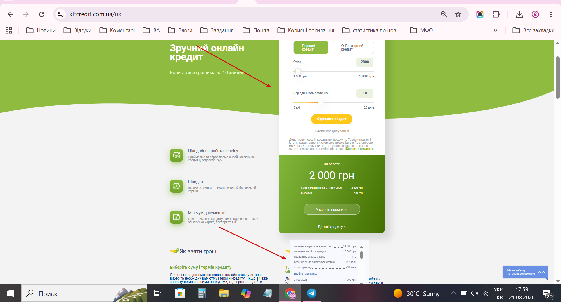561x302 pixels.
Task: Select the Перший кредит tab
Action: 311,48
